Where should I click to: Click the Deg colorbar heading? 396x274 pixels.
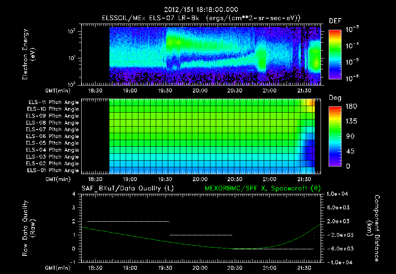click(335, 98)
